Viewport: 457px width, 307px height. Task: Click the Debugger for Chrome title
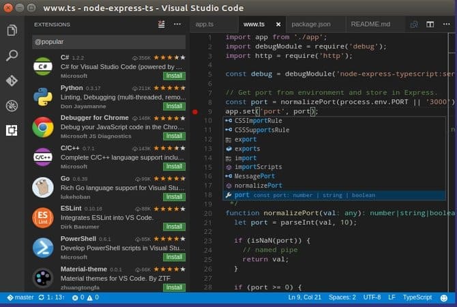(94, 118)
